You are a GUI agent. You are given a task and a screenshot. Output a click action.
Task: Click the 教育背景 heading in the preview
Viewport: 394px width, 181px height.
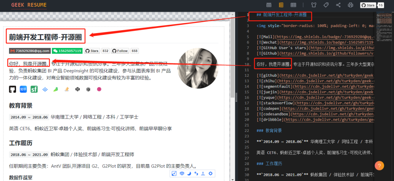pyautogui.click(x=20, y=105)
